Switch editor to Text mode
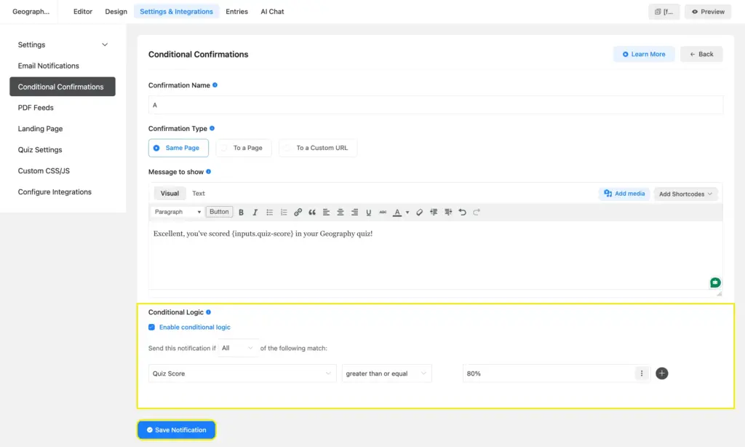This screenshot has height=447, width=745. (x=198, y=193)
